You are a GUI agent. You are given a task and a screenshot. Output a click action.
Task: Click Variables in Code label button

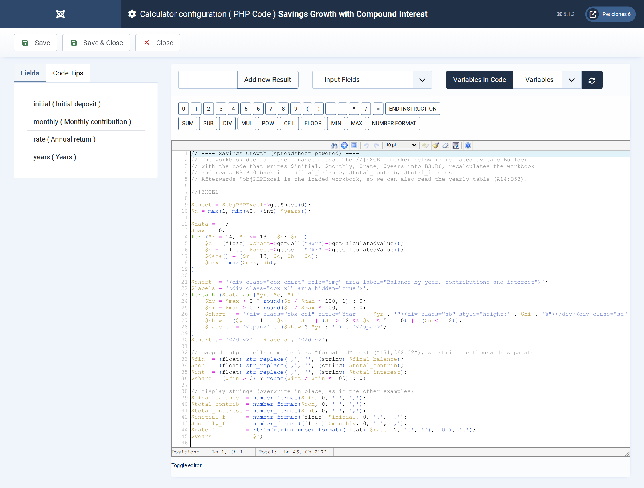pyautogui.click(x=479, y=80)
